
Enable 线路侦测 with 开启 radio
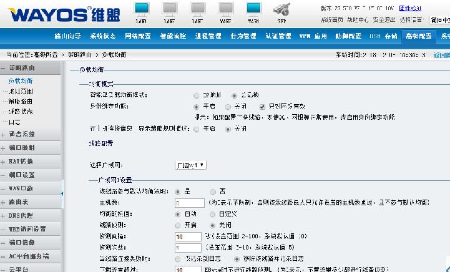pos(178,225)
